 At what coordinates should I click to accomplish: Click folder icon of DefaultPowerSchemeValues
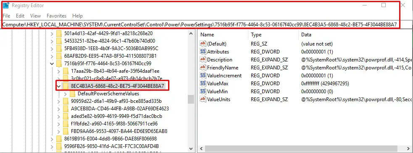point(73,94)
